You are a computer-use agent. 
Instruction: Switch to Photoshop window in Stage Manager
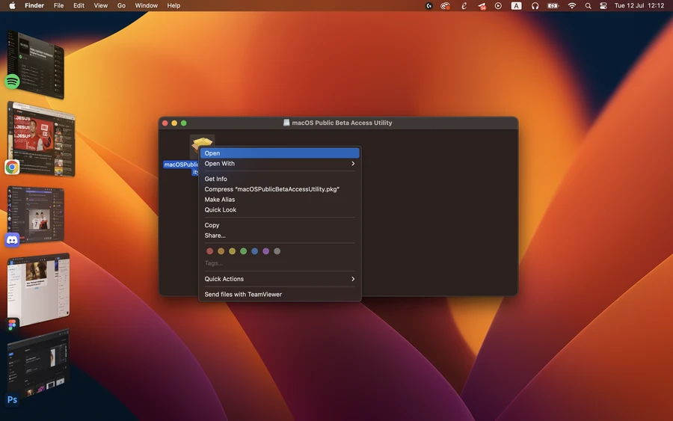click(39, 363)
